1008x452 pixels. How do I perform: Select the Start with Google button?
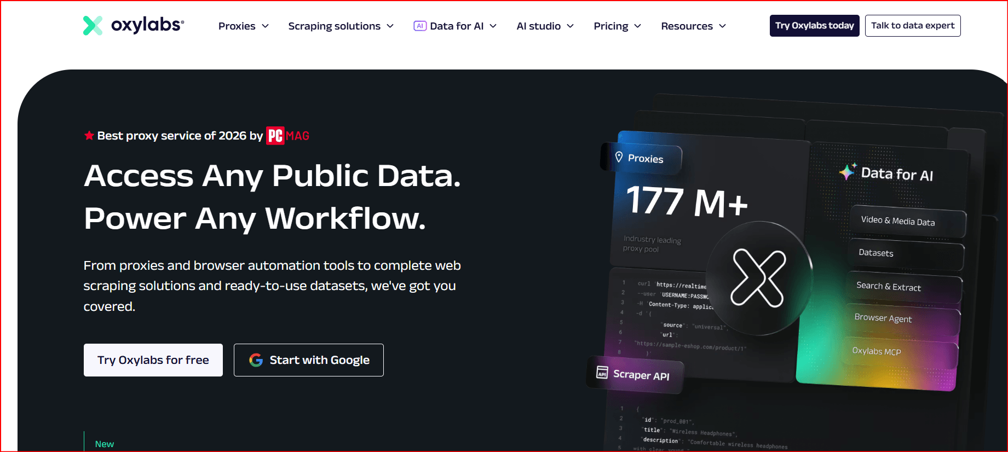pyautogui.click(x=309, y=360)
